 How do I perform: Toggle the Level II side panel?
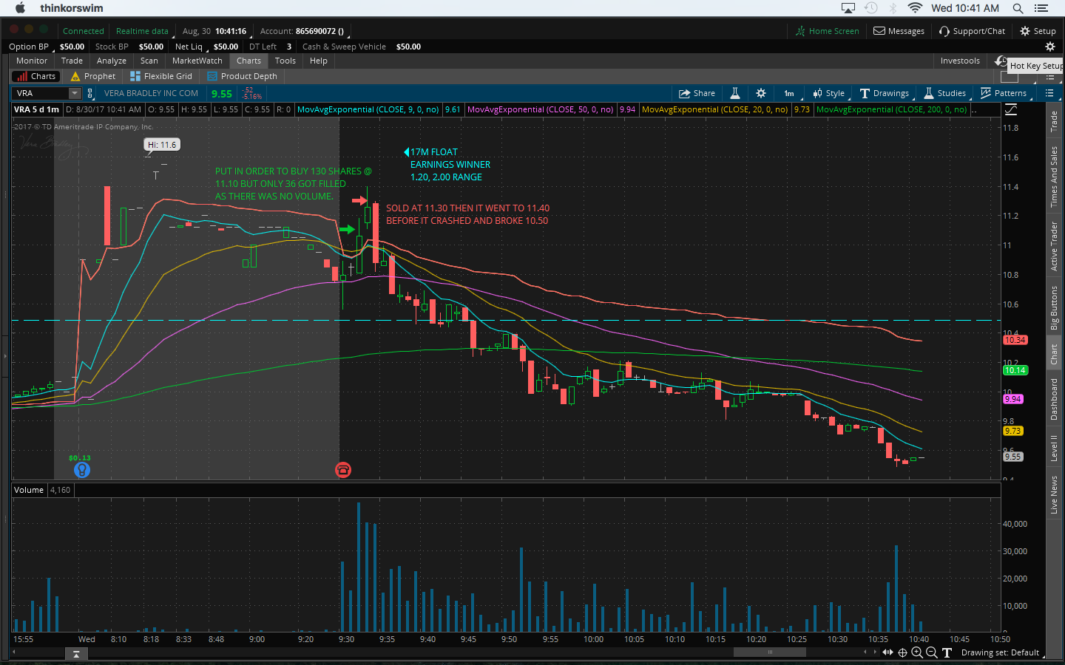coord(1055,449)
